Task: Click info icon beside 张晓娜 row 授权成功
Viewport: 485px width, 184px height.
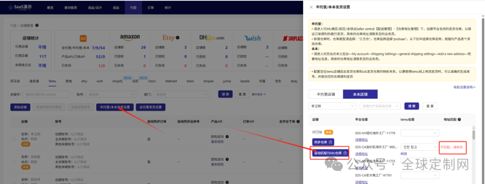Action: pos(227,159)
